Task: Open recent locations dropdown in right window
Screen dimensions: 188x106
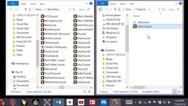Action: point(111,9)
